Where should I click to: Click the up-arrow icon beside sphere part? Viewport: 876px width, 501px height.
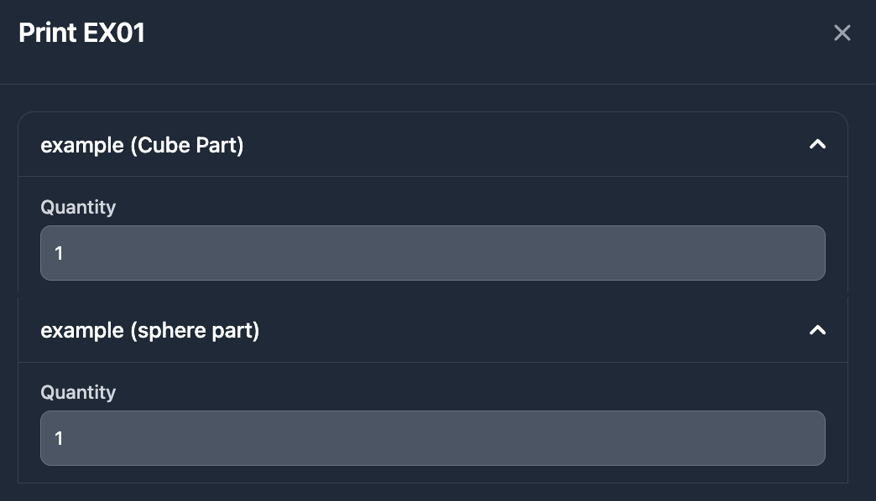coord(817,330)
